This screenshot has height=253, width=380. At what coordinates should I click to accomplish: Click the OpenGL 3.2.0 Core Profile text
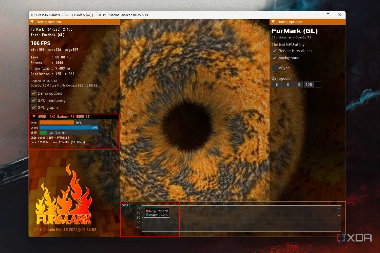point(64,86)
